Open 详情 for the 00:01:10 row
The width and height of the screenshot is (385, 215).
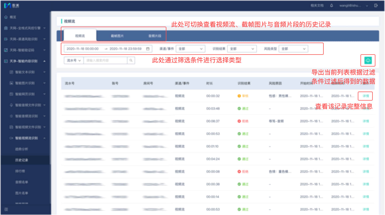[x=366, y=146]
